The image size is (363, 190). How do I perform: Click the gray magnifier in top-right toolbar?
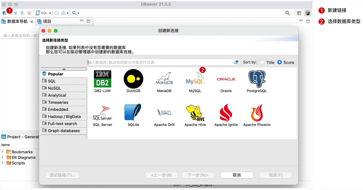[288, 13]
